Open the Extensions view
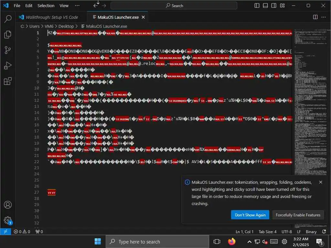Image resolution: width=331 pixels, height=248 pixels. pos(8,81)
